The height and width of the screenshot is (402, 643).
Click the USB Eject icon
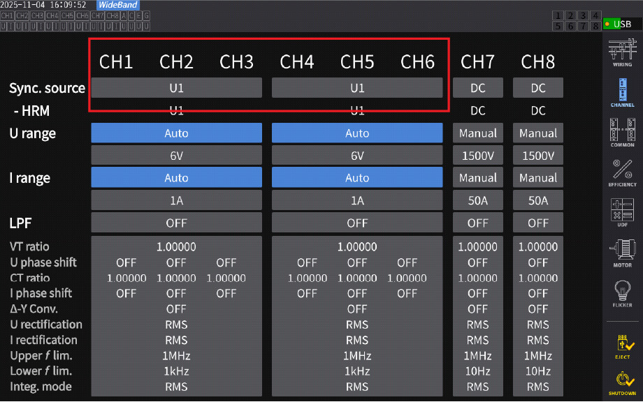pos(622,345)
